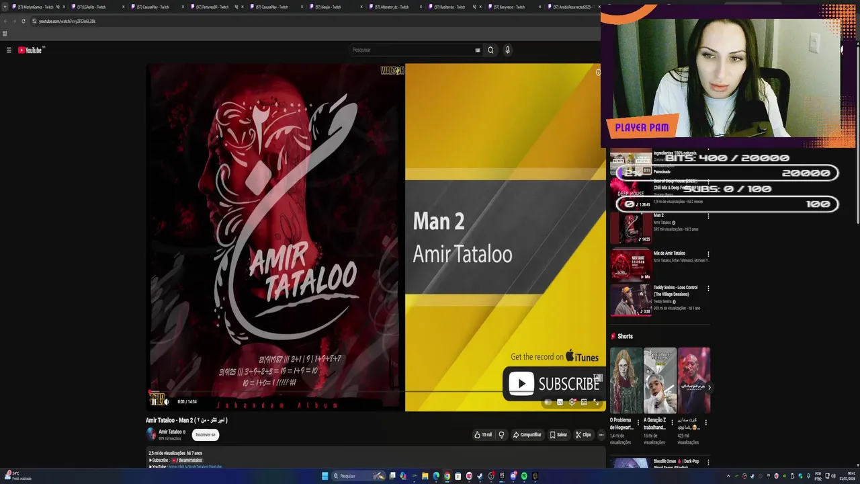Image resolution: width=860 pixels, height=484 pixels.
Task: Open the YouTube hamburger guide menu
Action: [x=9, y=50]
